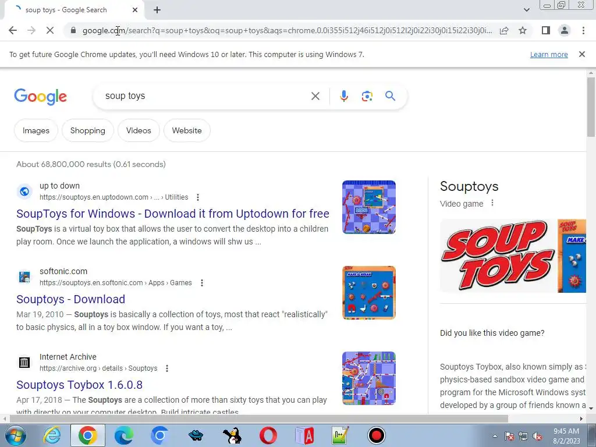Open Windows Start menu
Image resolution: width=596 pixels, height=447 pixels.
pyautogui.click(x=15, y=435)
